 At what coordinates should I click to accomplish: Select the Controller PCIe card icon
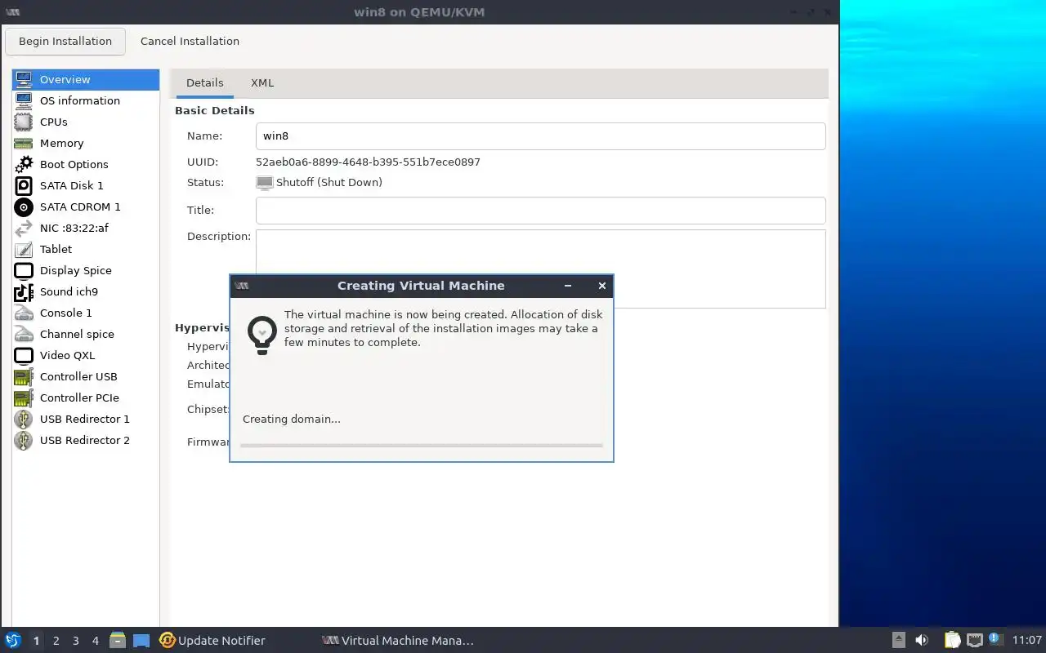click(24, 398)
